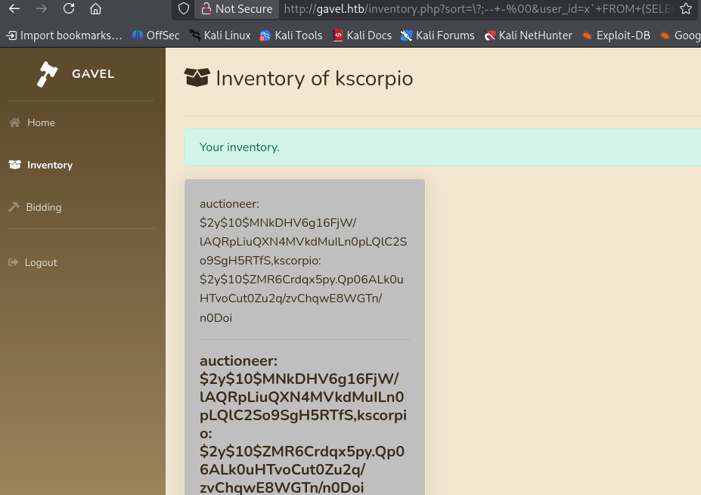Click the Logout arrow icon
The image size is (701, 495).
(x=14, y=262)
